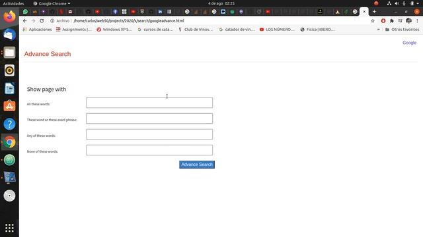Open the Física | IBERO... bookmark
This screenshot has width=423, height=237.
click(317, 30)
